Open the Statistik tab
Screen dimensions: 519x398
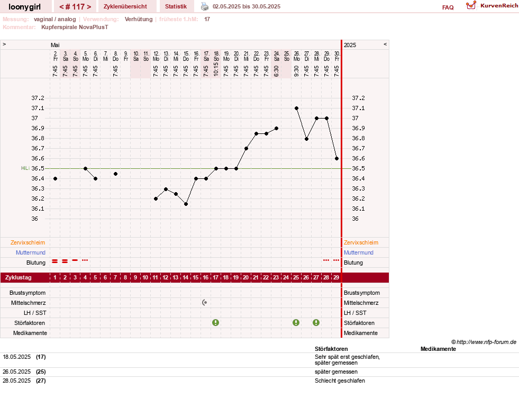click(x=176, y=6)
